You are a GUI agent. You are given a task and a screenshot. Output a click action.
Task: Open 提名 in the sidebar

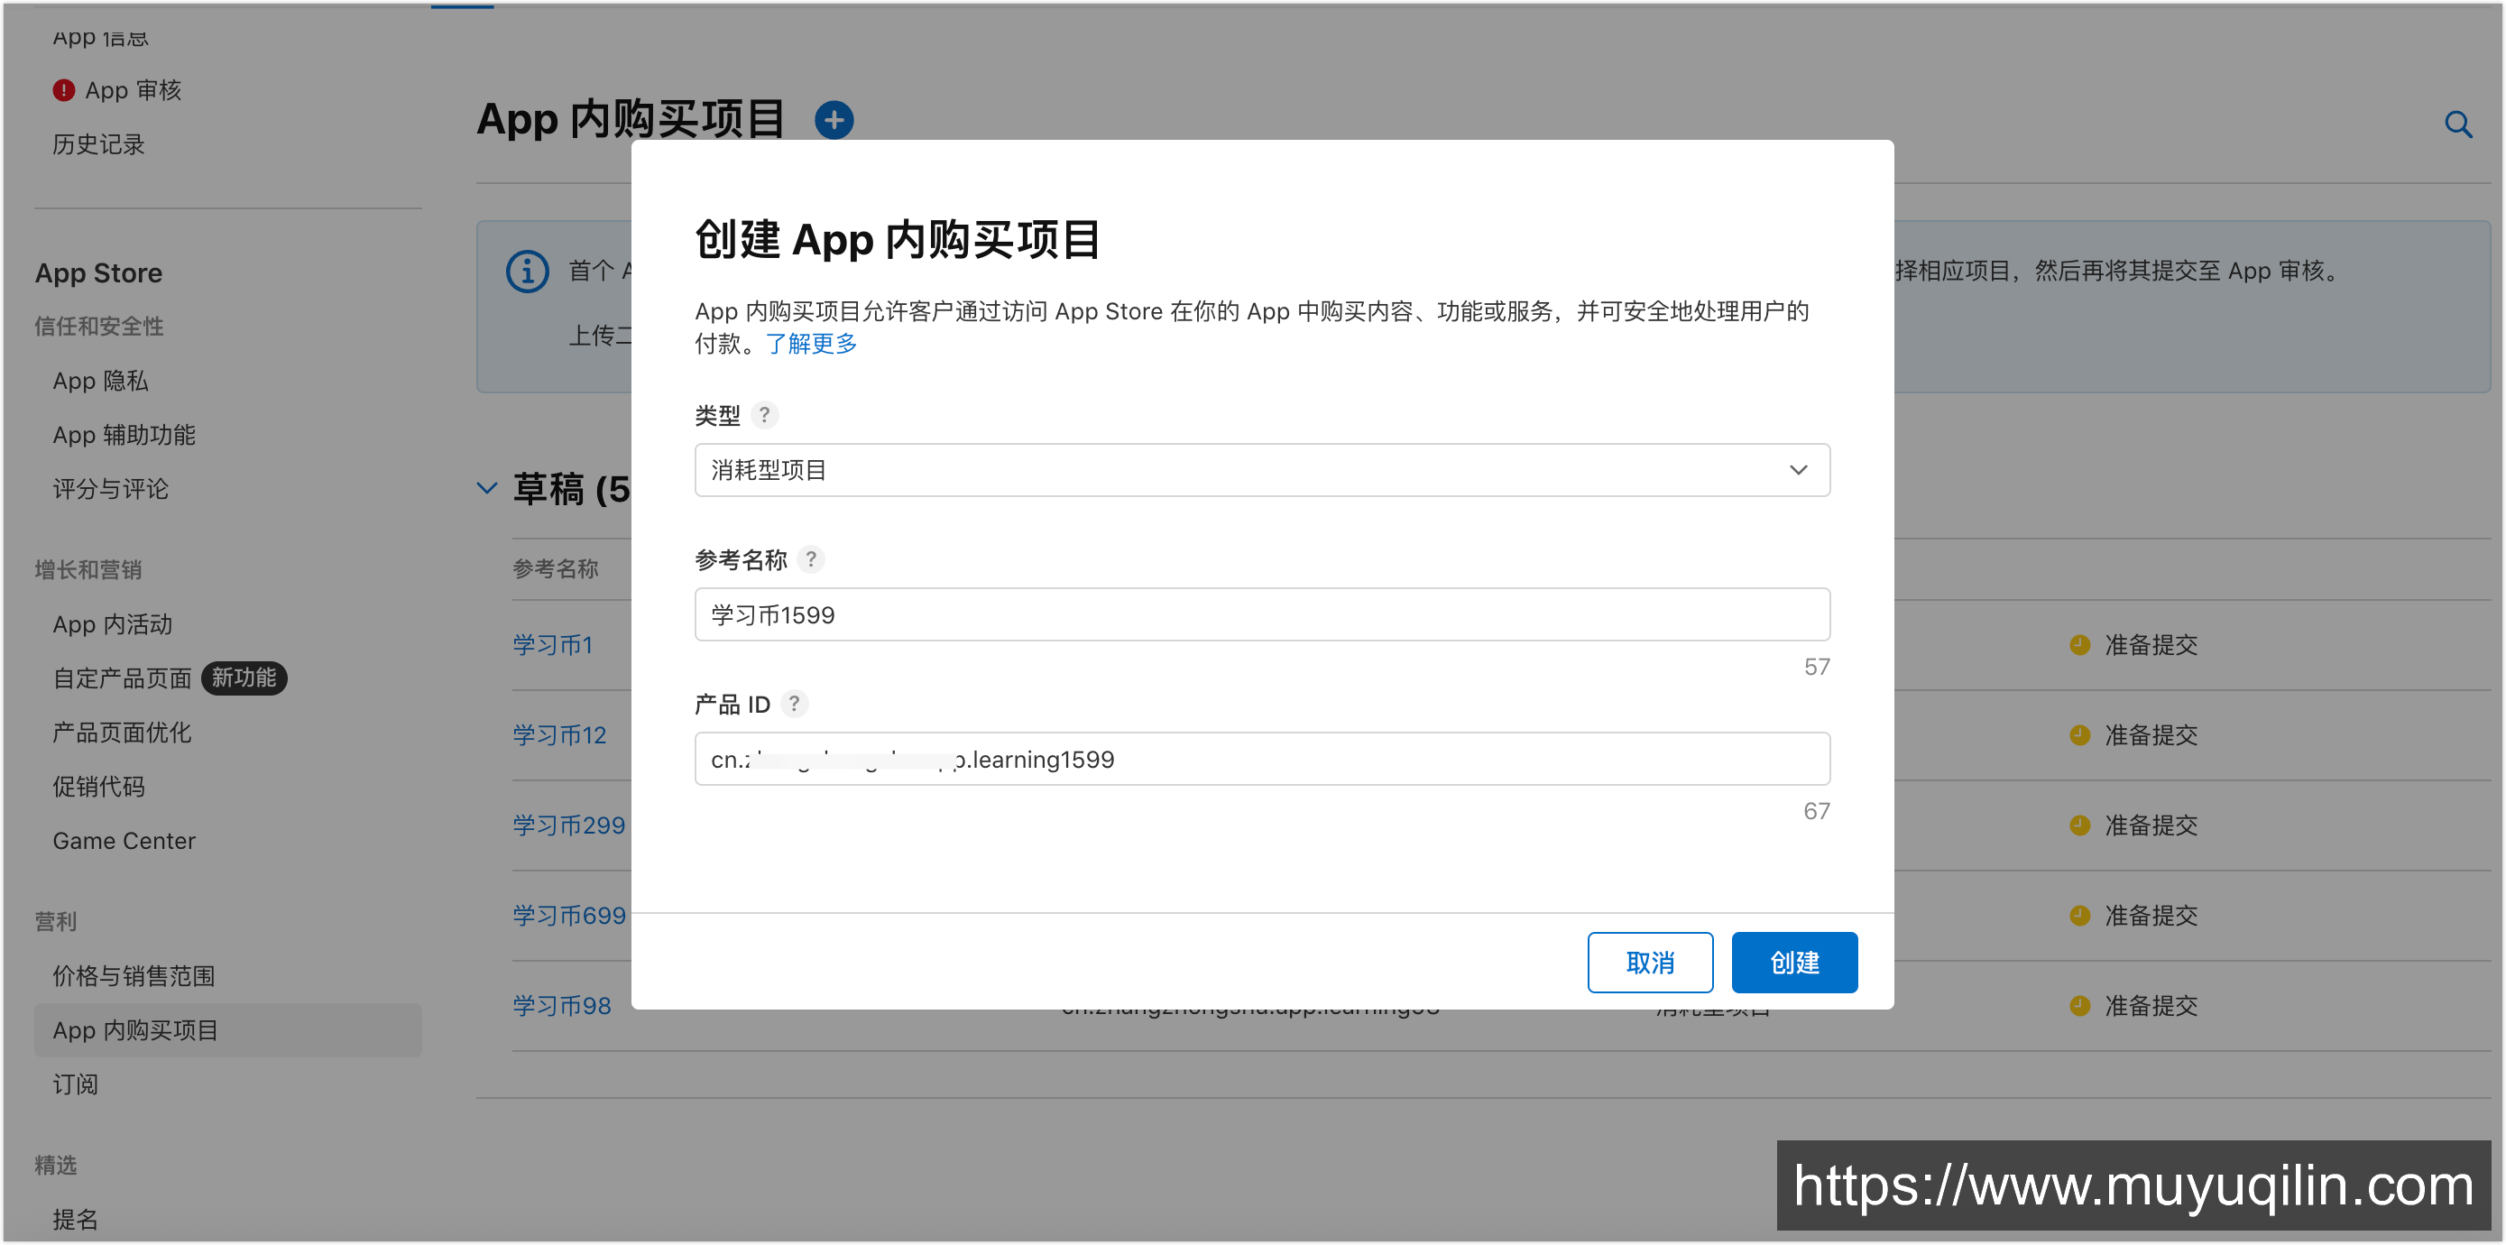point(75,1220)
